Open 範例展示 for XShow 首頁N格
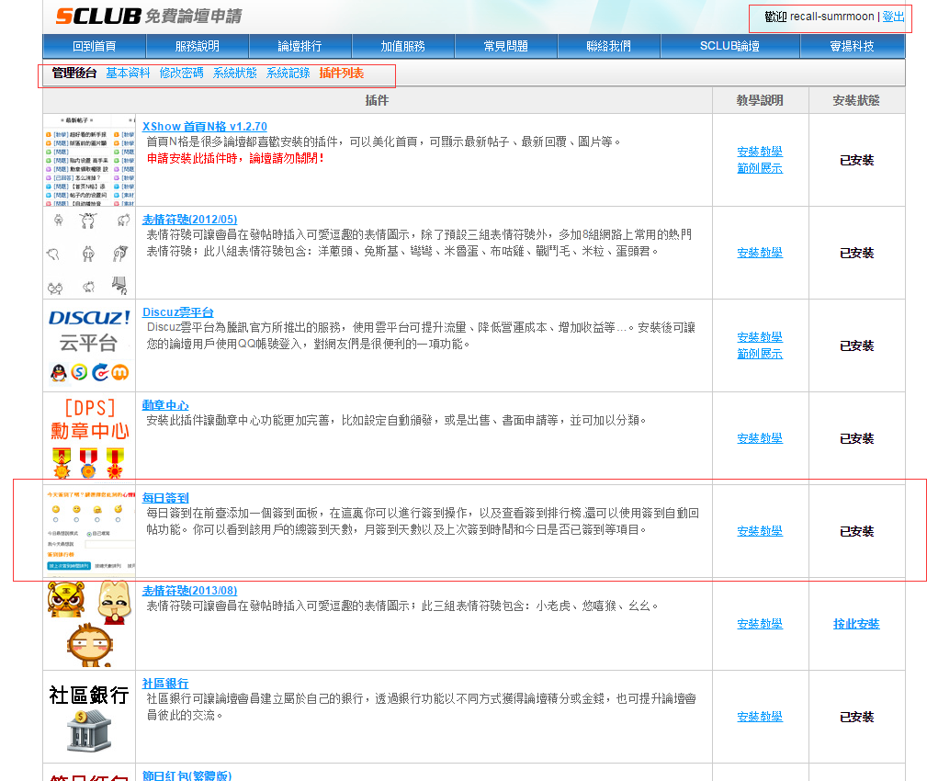927x781 pixels. pyautogui.click(x=760, y=168)
